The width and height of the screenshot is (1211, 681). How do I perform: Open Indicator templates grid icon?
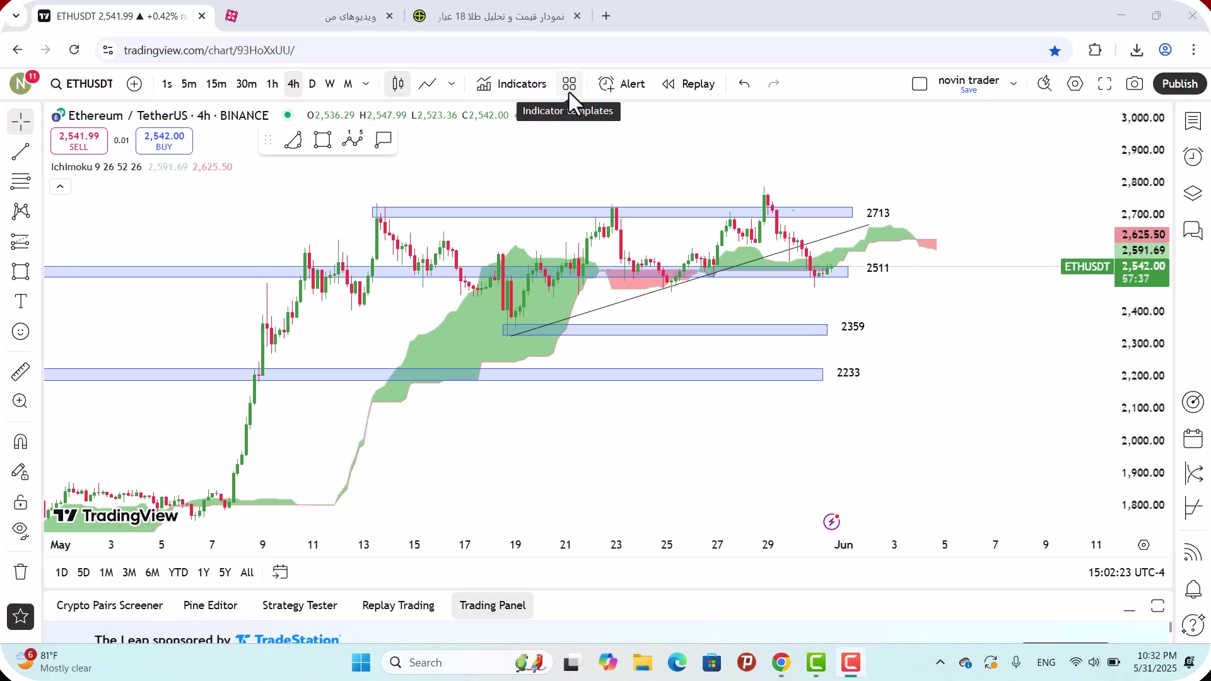tap(570, 84)
